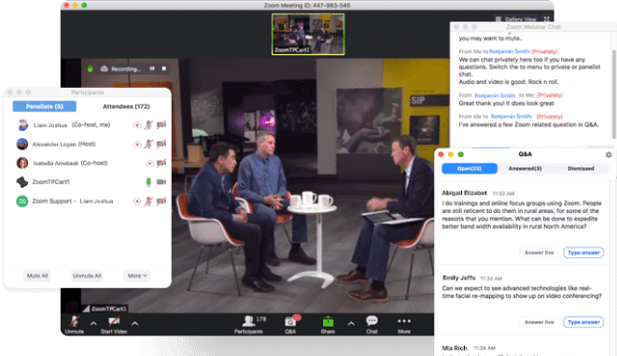
Task: Click Type answer for Abigail Elizabet's question
Action: pyautogui.click(x=583, y=252)
